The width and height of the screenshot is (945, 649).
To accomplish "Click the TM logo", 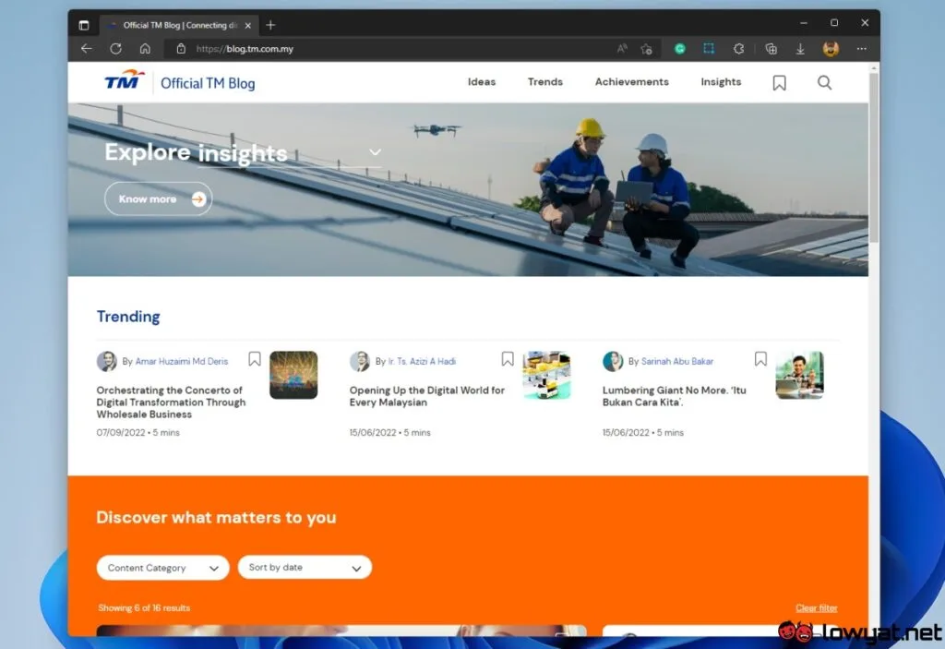I will 125,80.
